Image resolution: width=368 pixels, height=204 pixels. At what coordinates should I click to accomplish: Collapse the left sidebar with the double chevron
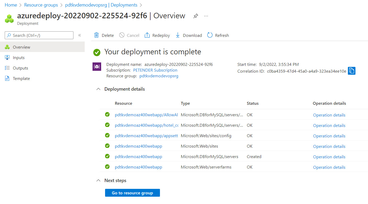(79, 35)
